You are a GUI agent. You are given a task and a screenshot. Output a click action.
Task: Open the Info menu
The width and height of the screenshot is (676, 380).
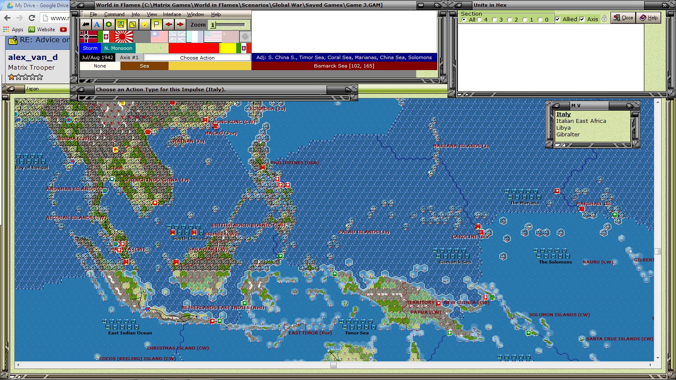click(x=136, y=14)
